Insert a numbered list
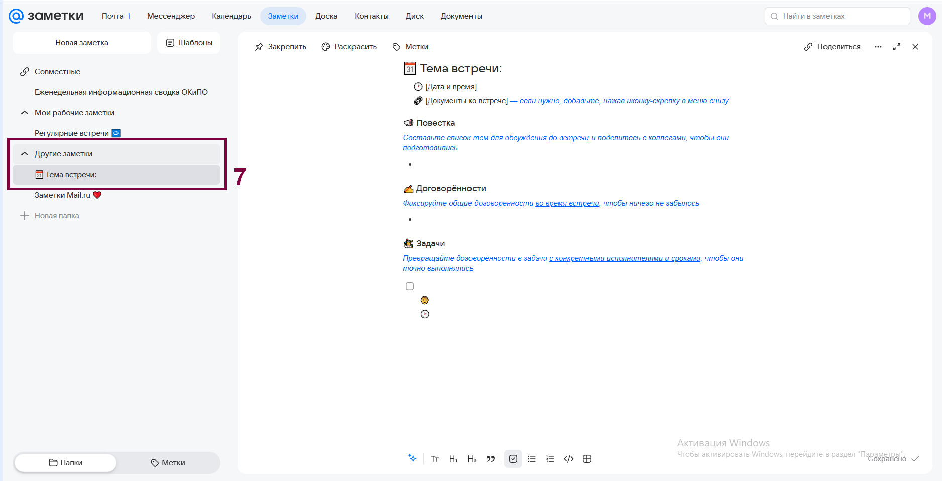Image resolution: width=942 pixels, height=481 pixels. [550, 459]
